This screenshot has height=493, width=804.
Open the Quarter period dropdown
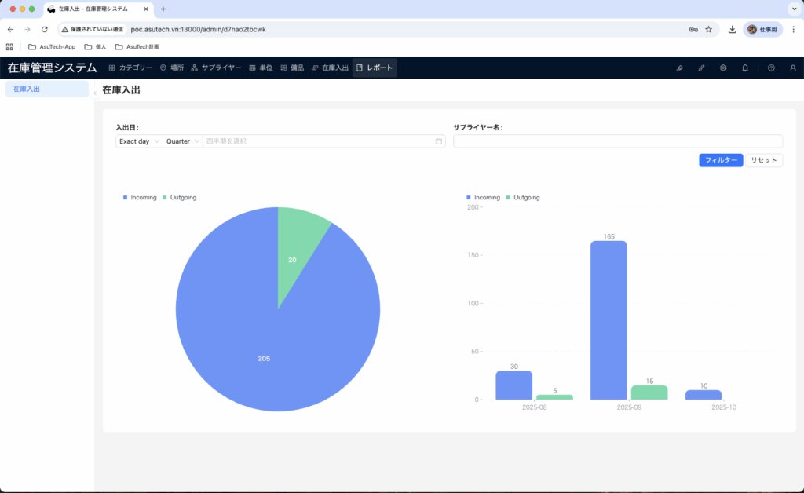182,141
